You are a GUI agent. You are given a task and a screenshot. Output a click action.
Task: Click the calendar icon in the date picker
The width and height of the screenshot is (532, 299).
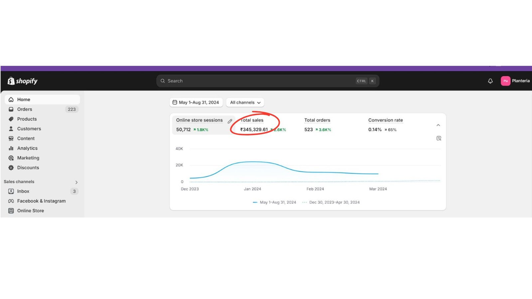[175, 102]
